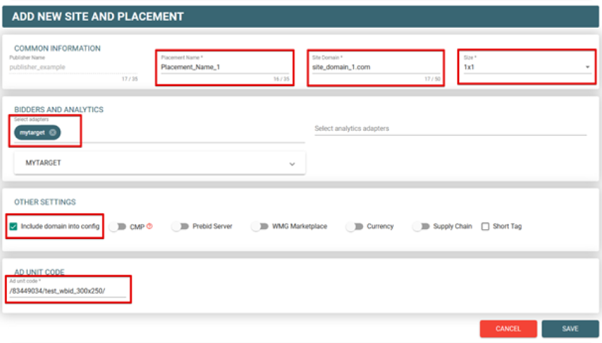Click the WMG Marketplace label
The height and width of the screenshot is (343, 602).
click(299, 226)
